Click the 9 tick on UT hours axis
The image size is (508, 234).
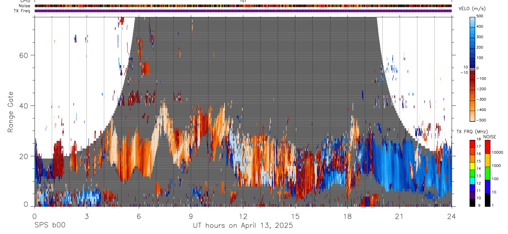[x=191, y=217]
